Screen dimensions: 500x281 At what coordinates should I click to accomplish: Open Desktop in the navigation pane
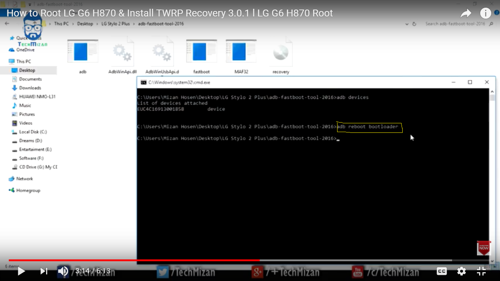27,70
